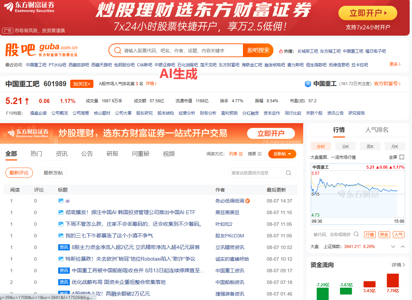Image resolution: width=412 pixels, height=300 pixels.
Task: Switch reading mode to 摘要
Action: click(255, 154)
